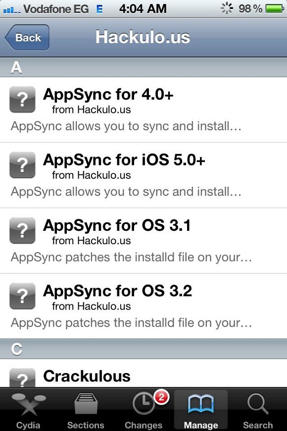Open the Changes tab clock icon
Screen dimensions: 287x431
click(x=143, y=404)
